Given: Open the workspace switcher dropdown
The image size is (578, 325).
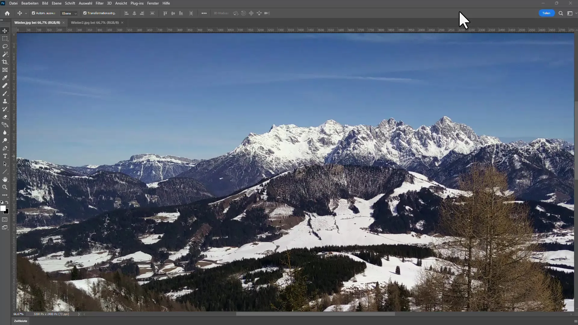Looking at the screenshot, I should [x=571, y=13].
